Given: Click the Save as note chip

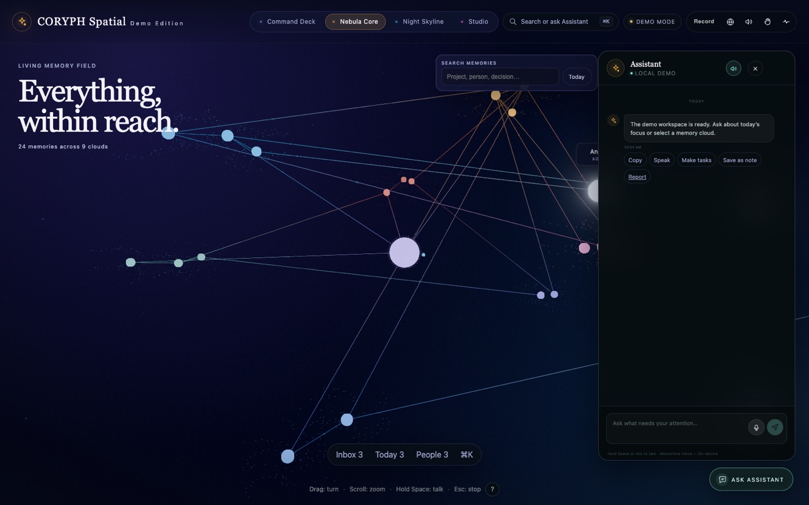Looking at the screenshot, I should coord(740,160).
